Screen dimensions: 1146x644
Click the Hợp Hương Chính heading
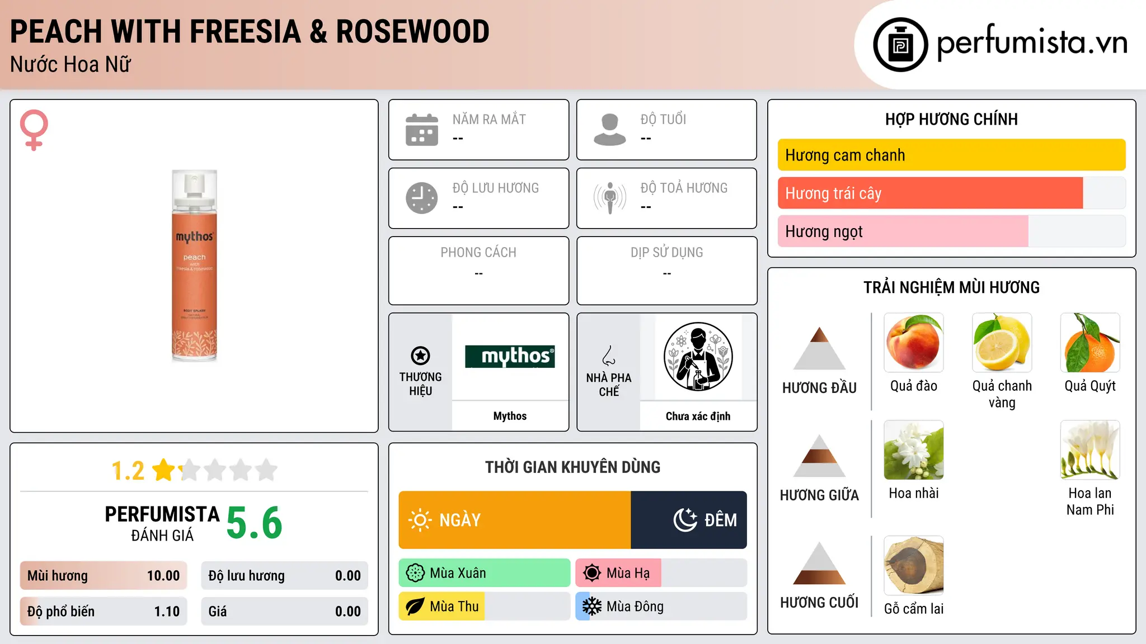[x=951, y=119]
